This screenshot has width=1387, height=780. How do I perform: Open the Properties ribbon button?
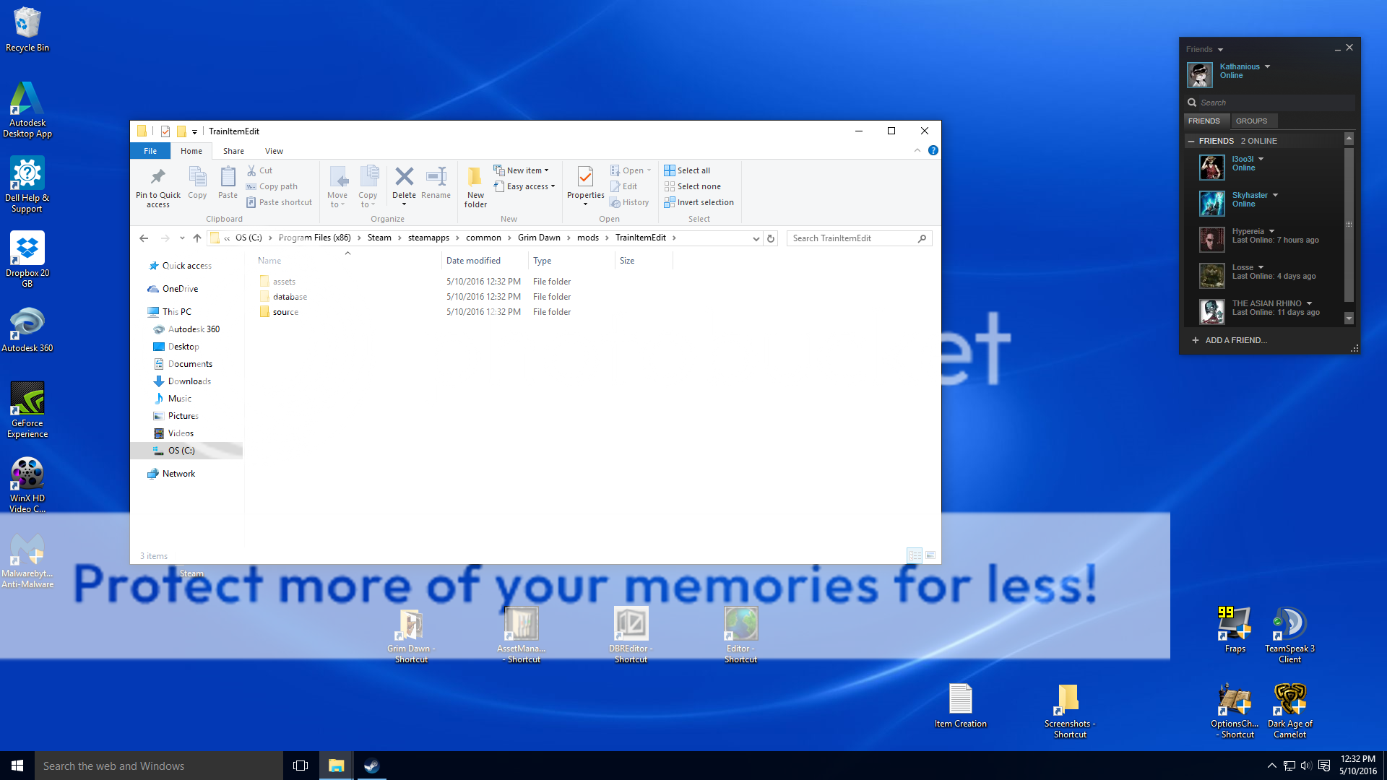coord(585,178)
